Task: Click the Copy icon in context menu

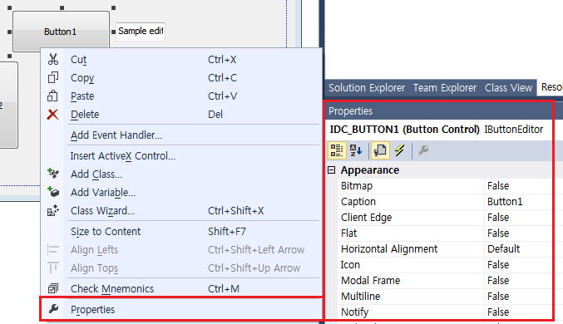Action: point(53,77)
